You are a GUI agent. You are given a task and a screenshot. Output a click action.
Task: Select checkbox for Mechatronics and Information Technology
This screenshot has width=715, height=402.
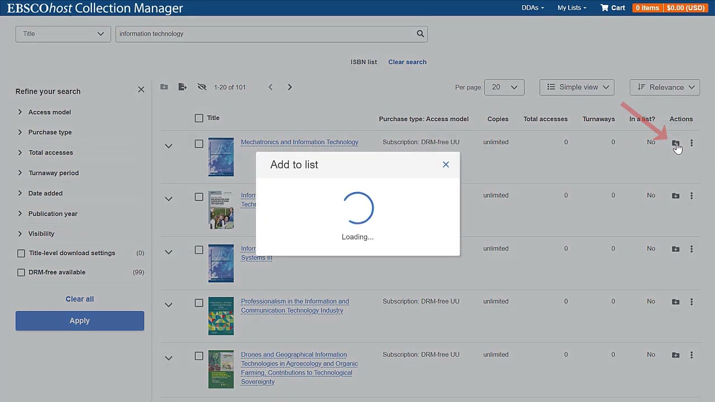(199, 143)
